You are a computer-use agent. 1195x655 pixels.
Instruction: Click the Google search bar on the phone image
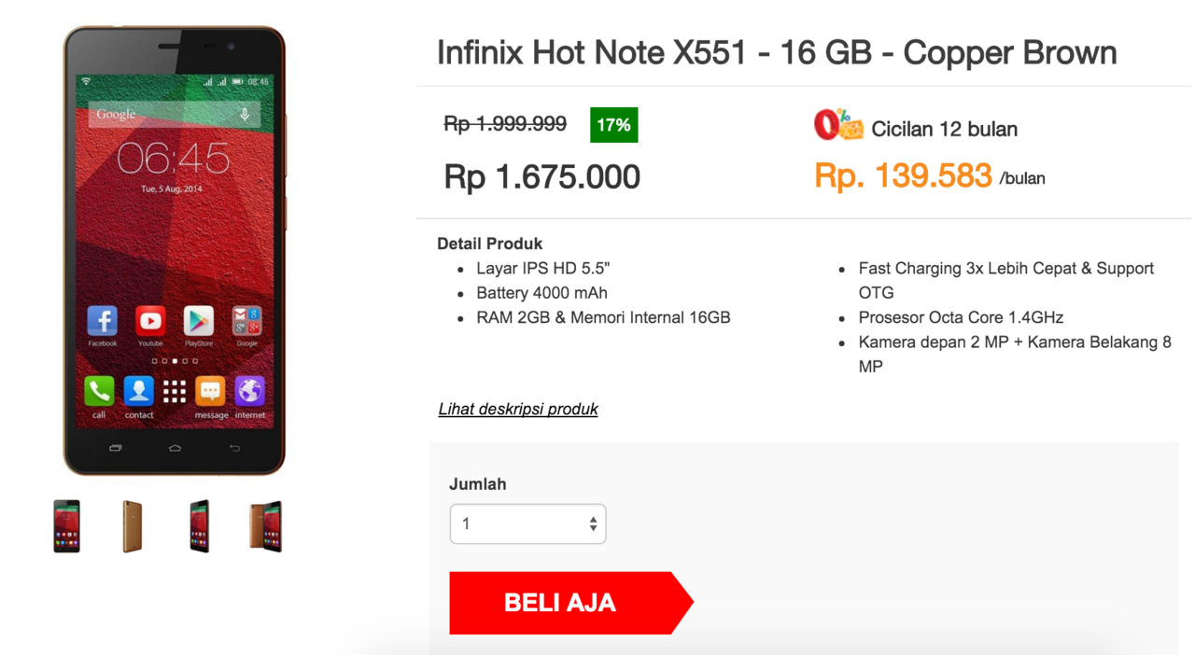tap(159, 115)
